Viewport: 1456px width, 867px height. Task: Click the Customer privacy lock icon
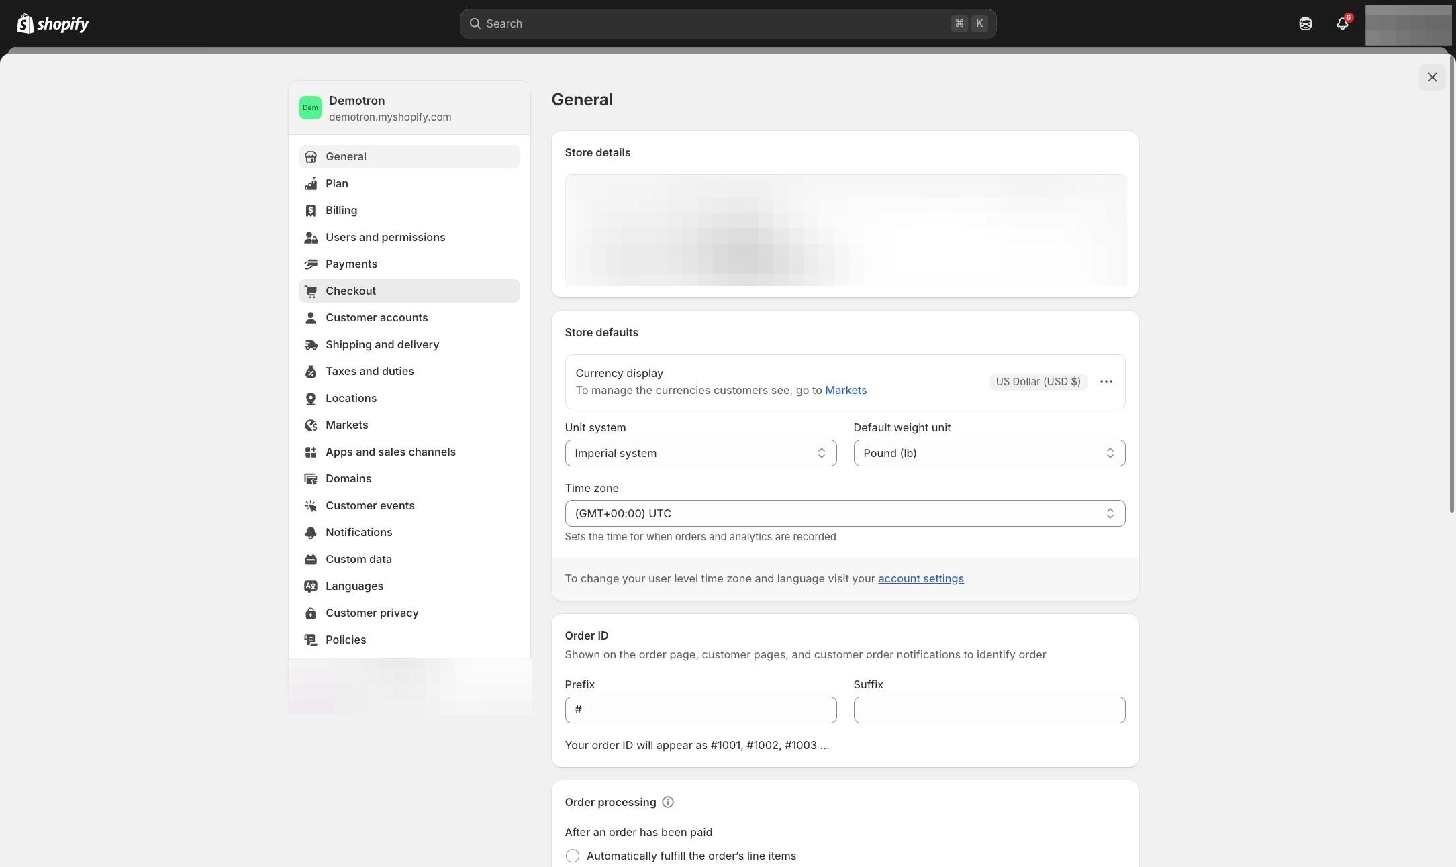pyautogui.click(x=310, y=613)
